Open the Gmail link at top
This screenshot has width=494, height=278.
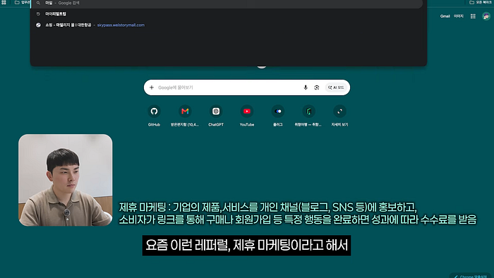[445, 16]
